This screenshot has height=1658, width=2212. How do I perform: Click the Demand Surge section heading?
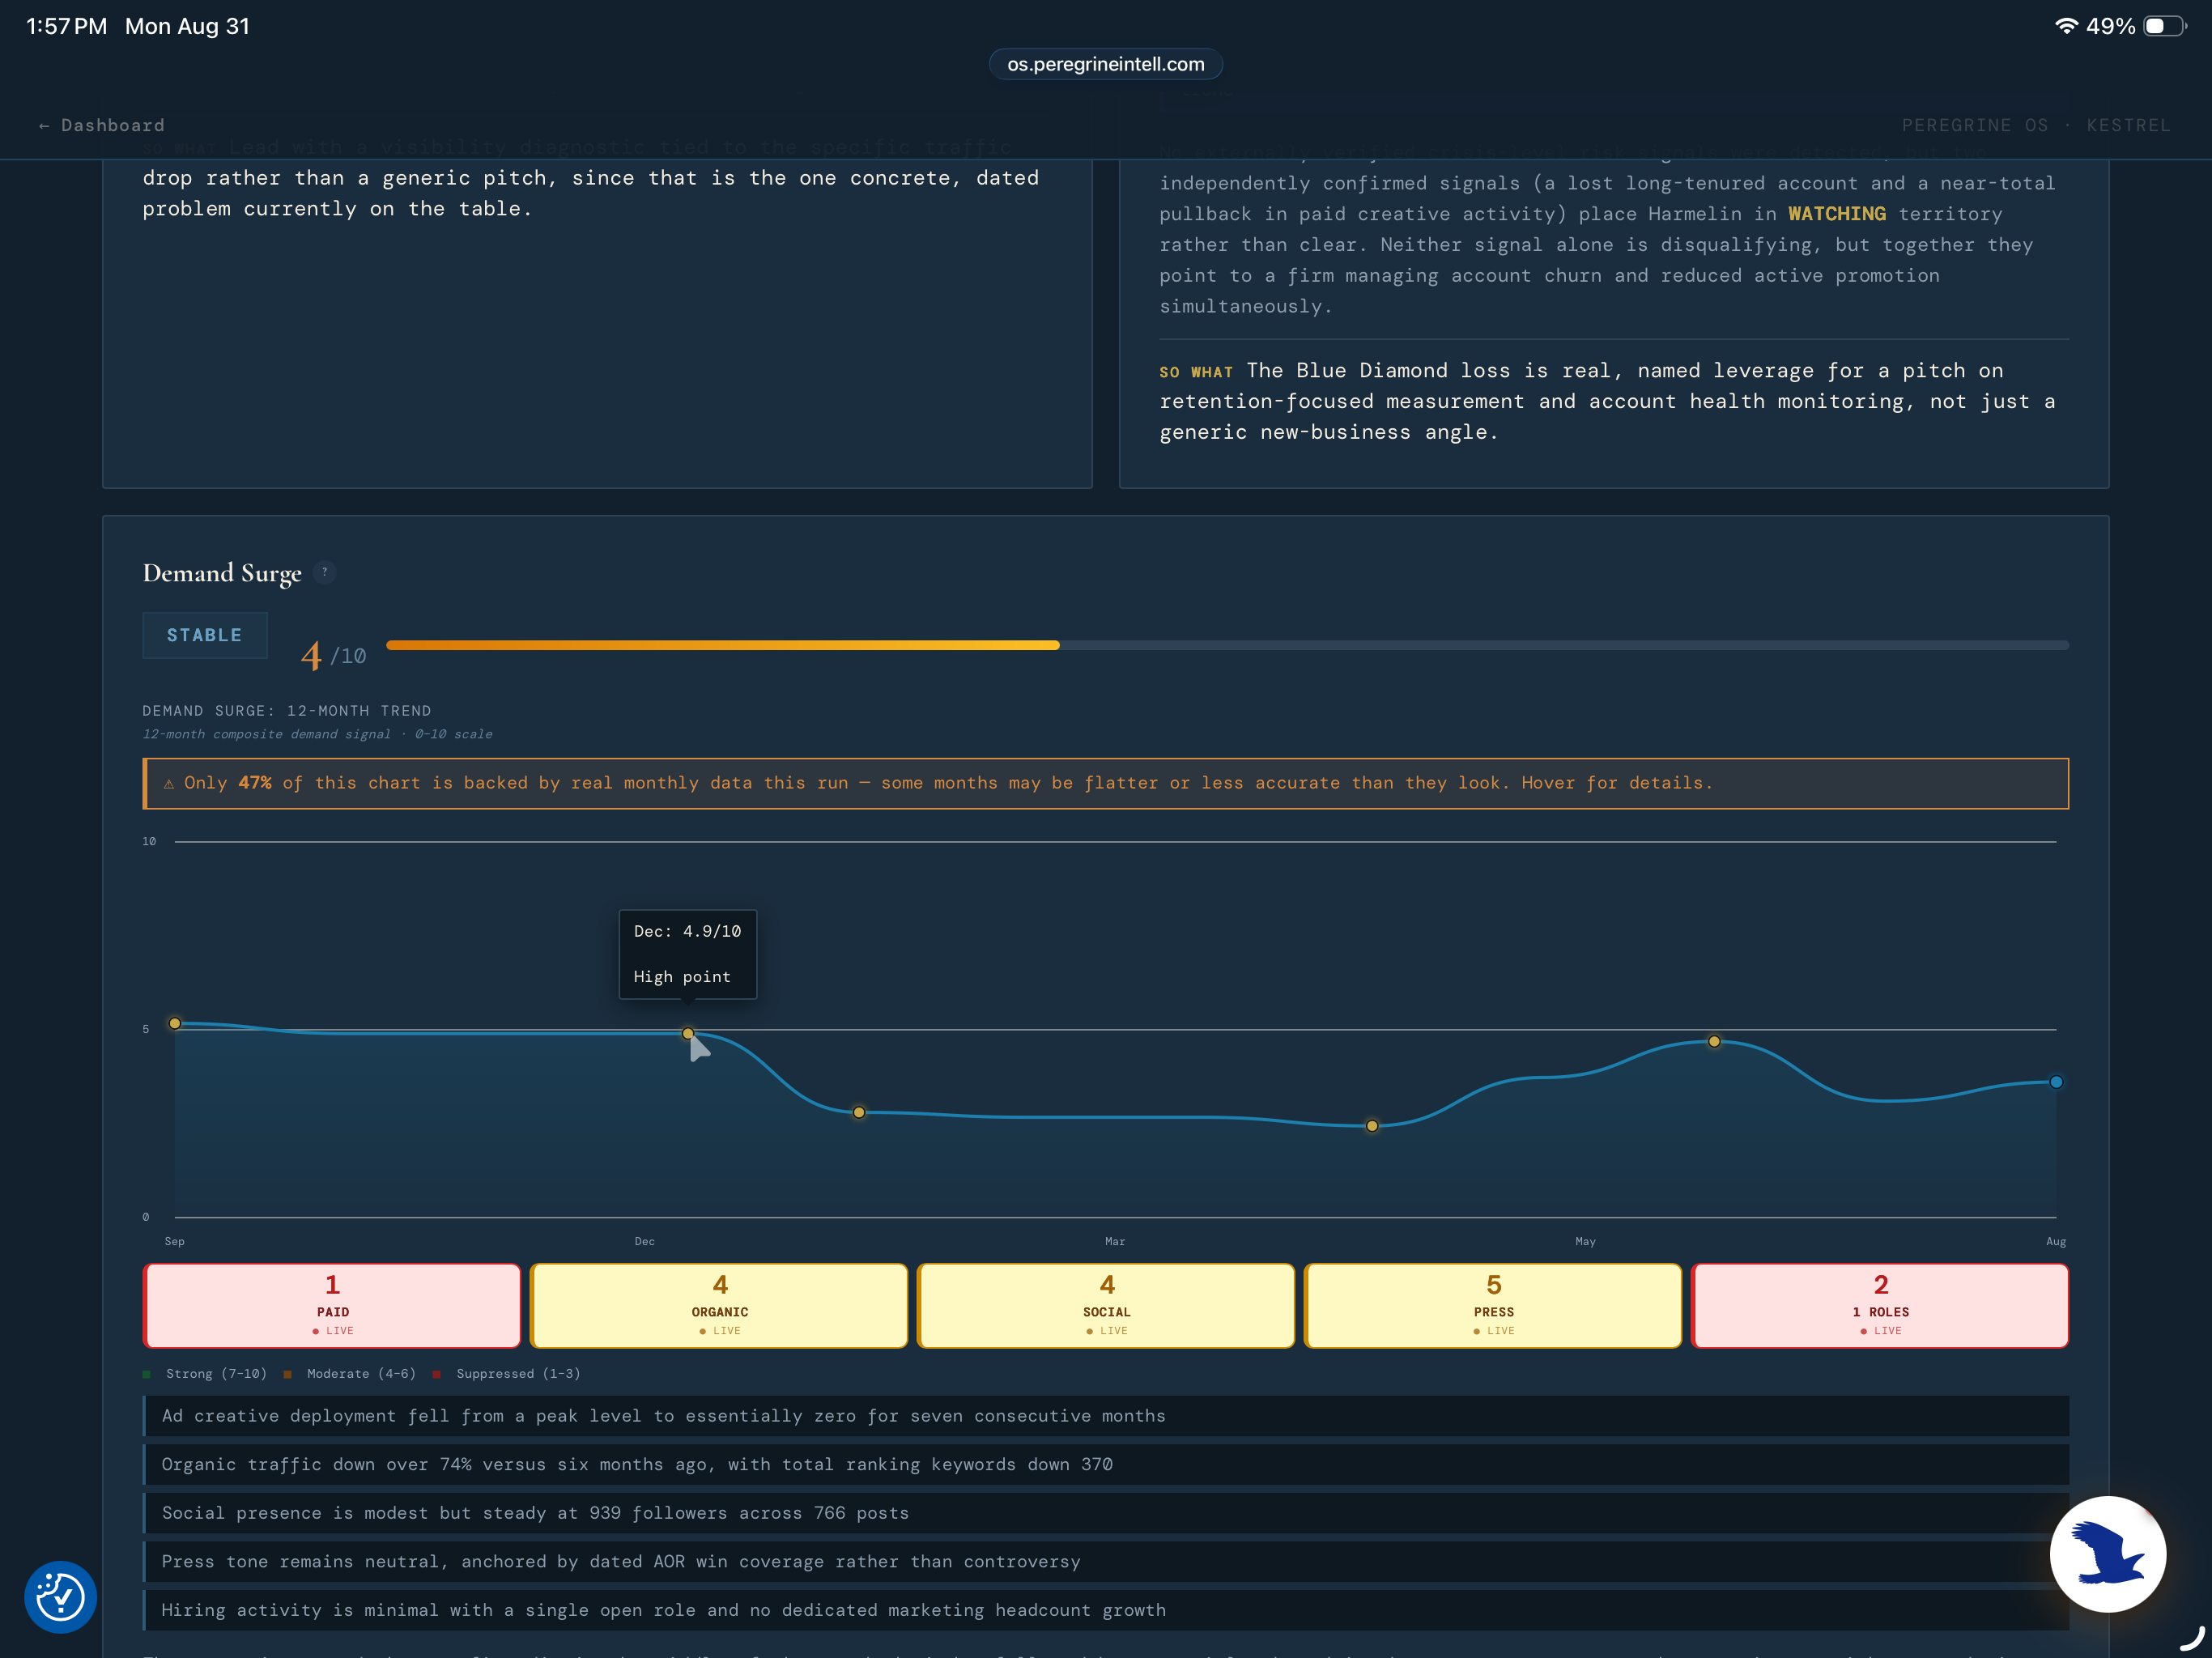coord(222,573)
